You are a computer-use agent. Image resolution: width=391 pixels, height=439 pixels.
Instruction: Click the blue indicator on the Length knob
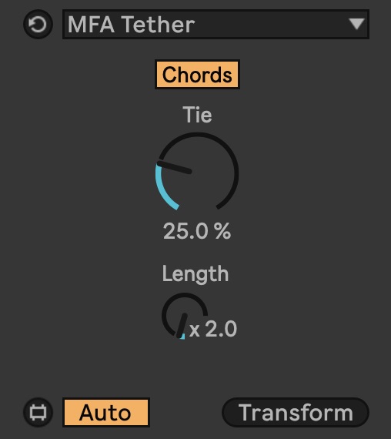(182, 337)
